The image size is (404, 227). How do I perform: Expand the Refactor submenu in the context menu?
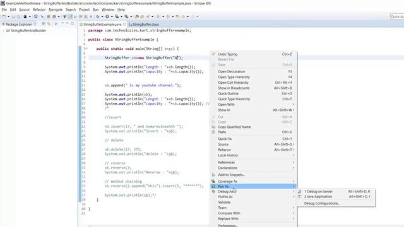click(x=254, y=150)
